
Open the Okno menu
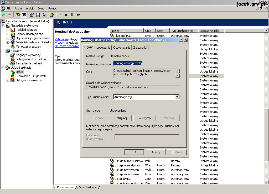(41, 8)
